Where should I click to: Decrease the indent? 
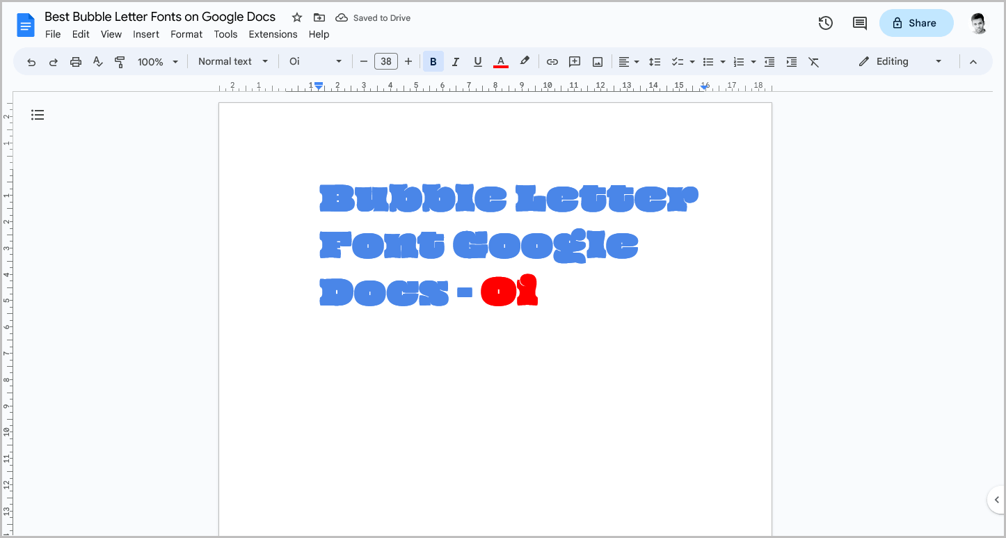click(x=769, y=62)
